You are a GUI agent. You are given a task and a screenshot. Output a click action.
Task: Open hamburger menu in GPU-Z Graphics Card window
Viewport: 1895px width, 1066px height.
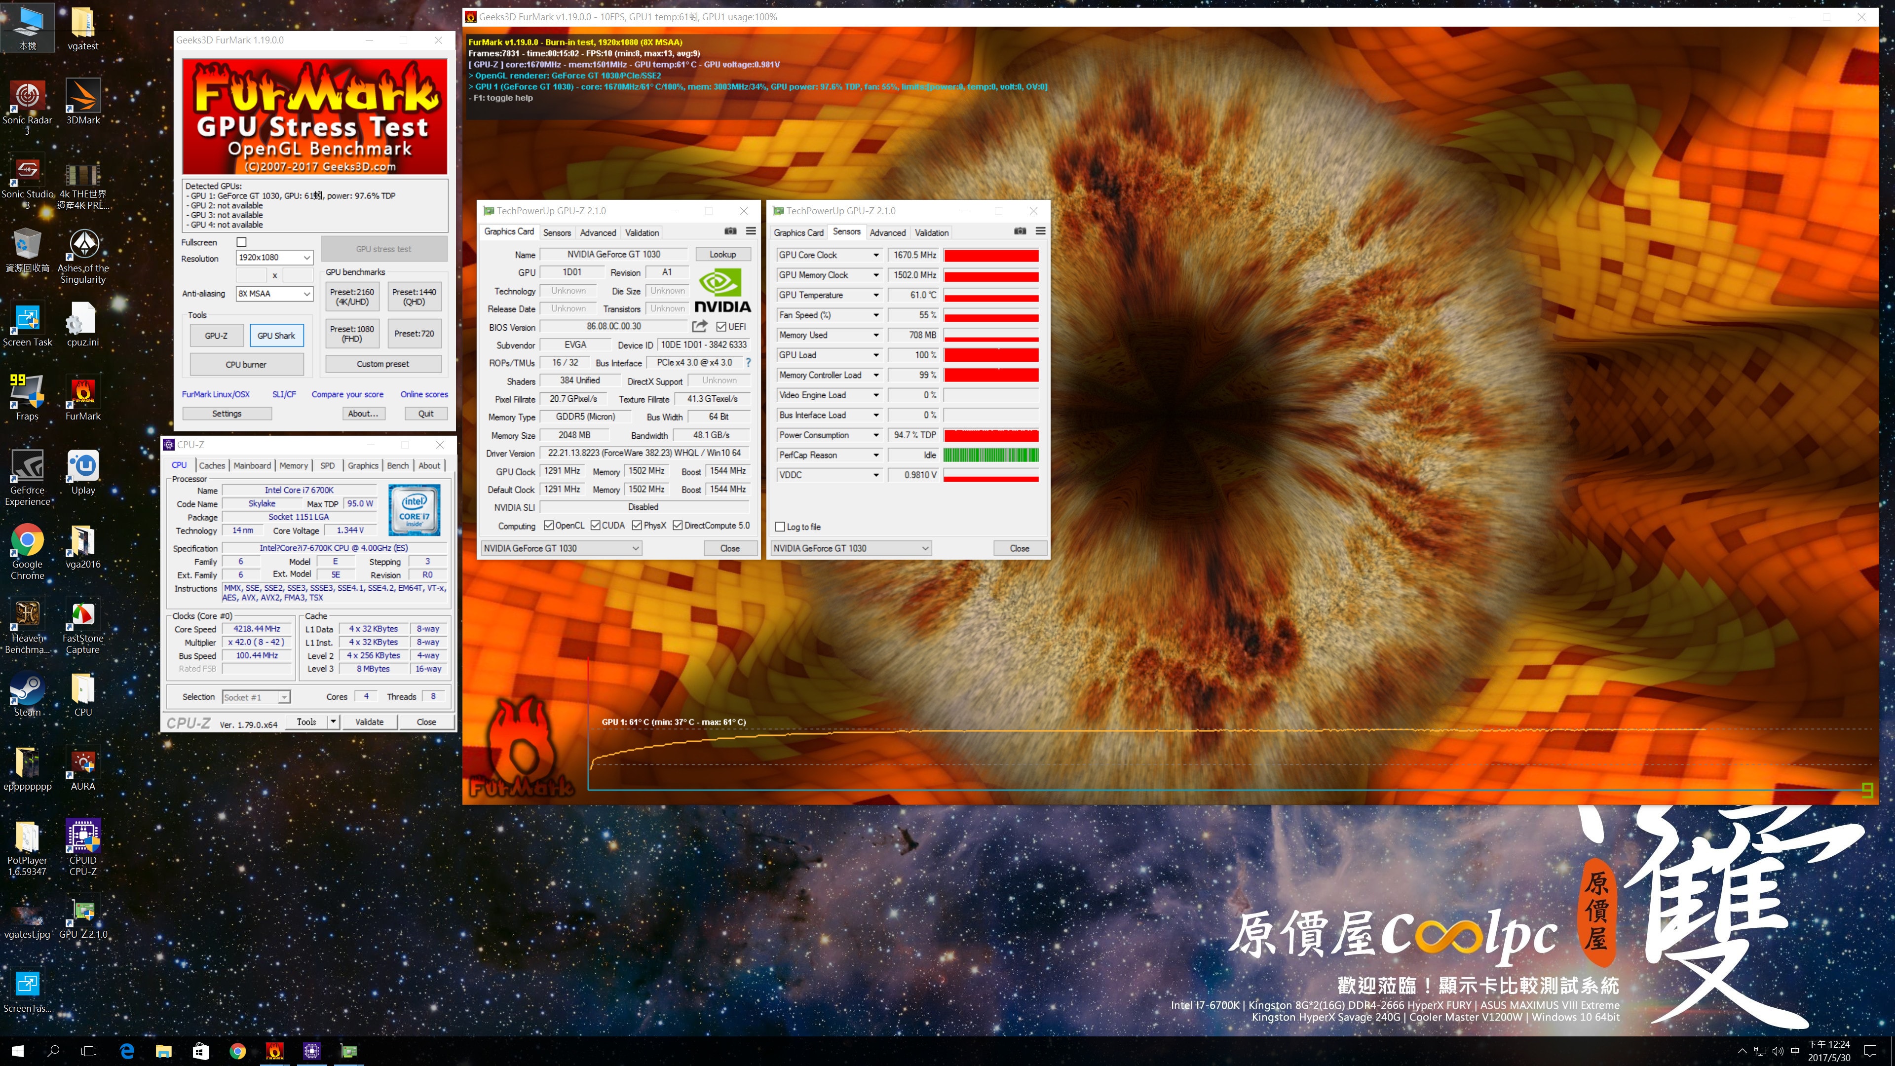point(750,231)
